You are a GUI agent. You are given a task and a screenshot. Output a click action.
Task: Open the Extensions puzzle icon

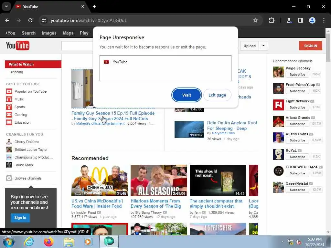point(272,20)
